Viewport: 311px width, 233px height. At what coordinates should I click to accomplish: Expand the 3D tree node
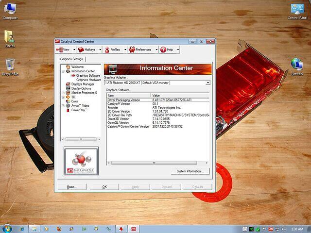click(x=63, y=97)
